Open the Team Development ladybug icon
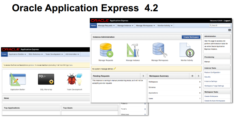235x118 pixels. pyautogui.click(x=75, y=79)
